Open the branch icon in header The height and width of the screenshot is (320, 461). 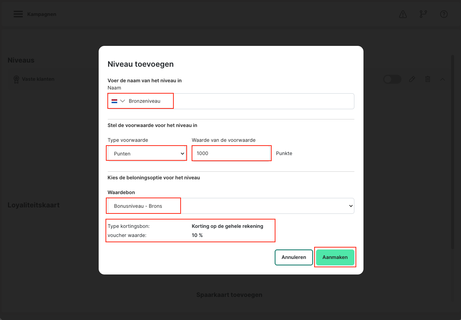(x=423, y=14)
